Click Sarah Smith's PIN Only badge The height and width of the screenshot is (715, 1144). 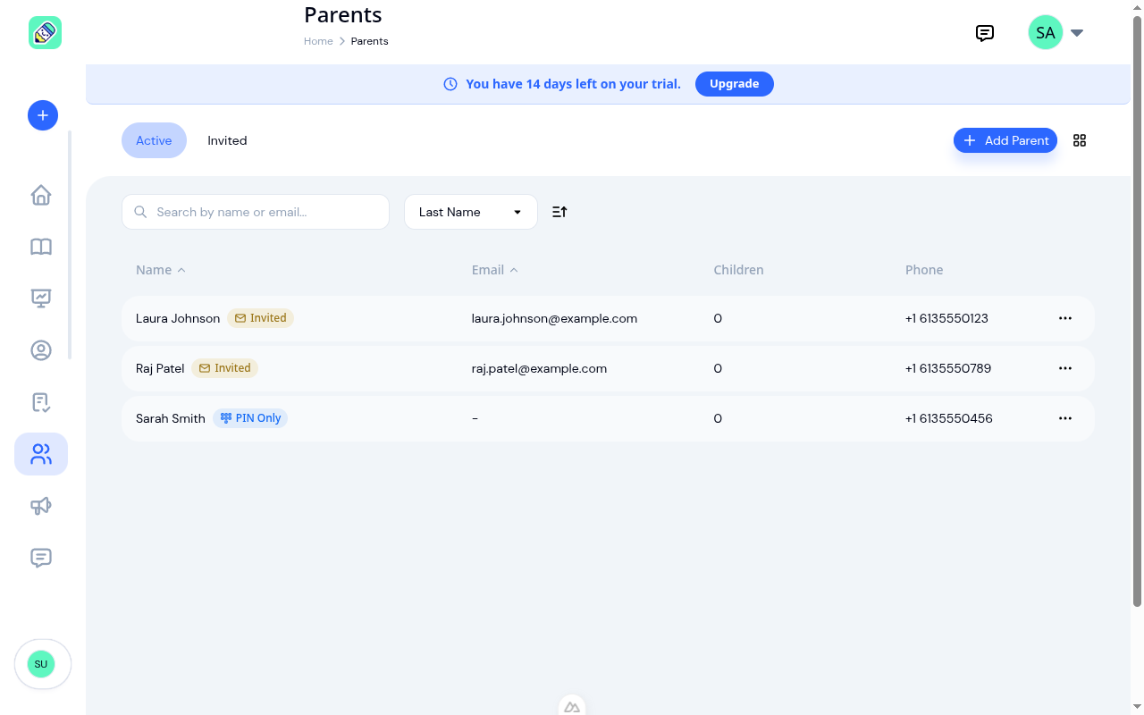tap(250, 418)
